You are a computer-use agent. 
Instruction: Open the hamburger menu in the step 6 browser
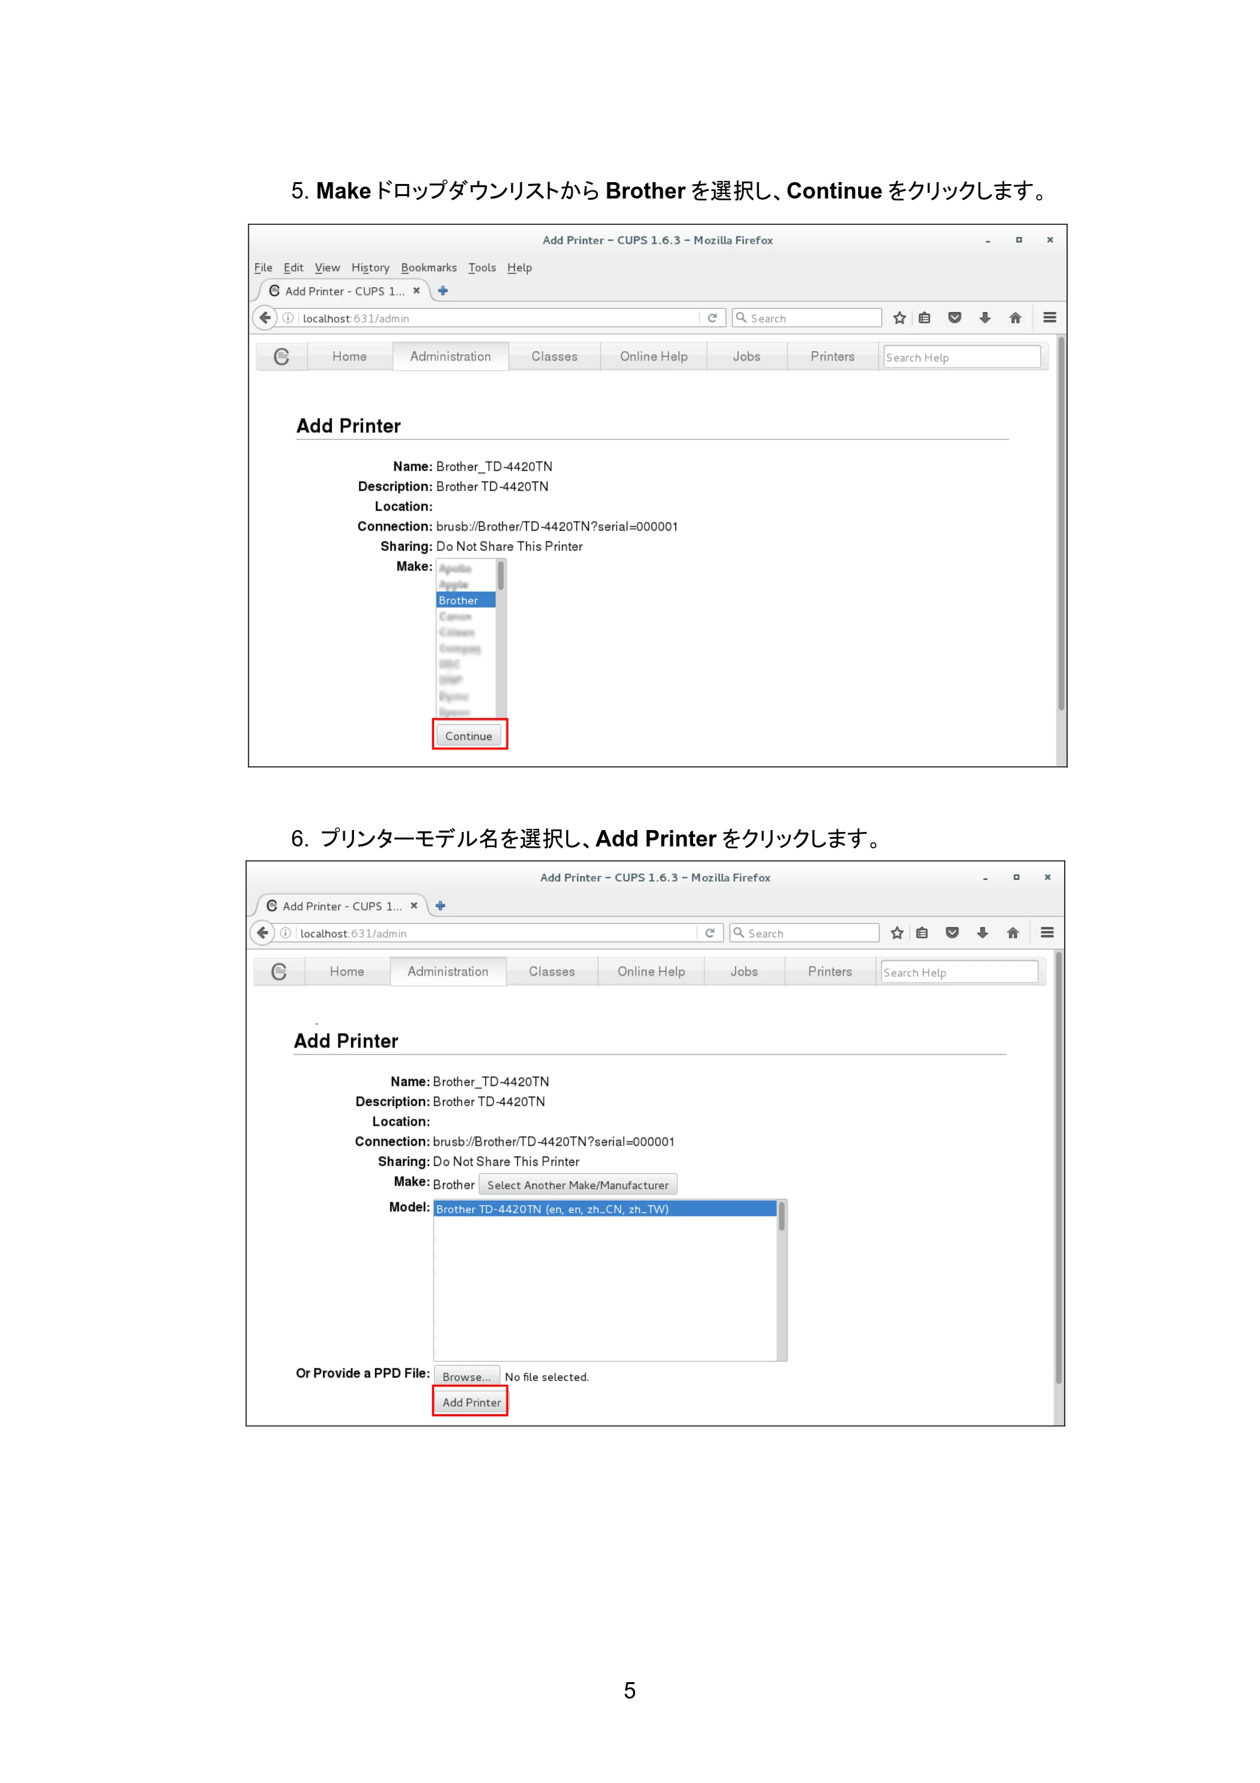pyautogui.click(x=1047, y=933)
